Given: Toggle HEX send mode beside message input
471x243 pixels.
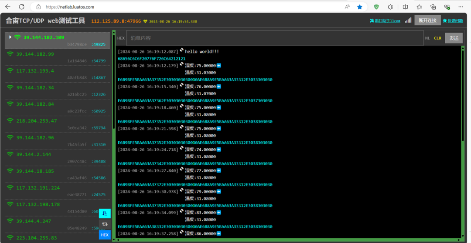Looking at the screenshot, I should click(121, 38).
